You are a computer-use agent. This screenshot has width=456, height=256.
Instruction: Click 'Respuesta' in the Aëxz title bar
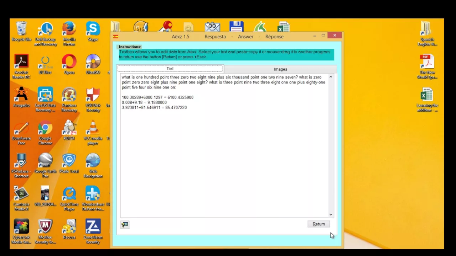(x=215, y=37)
